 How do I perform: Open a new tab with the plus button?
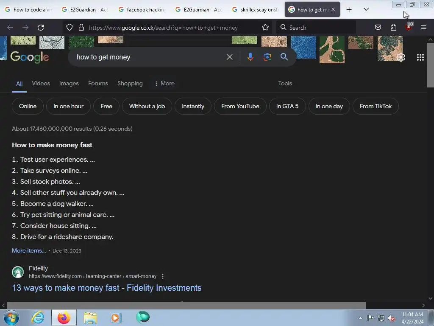click(x=349, y=10)
